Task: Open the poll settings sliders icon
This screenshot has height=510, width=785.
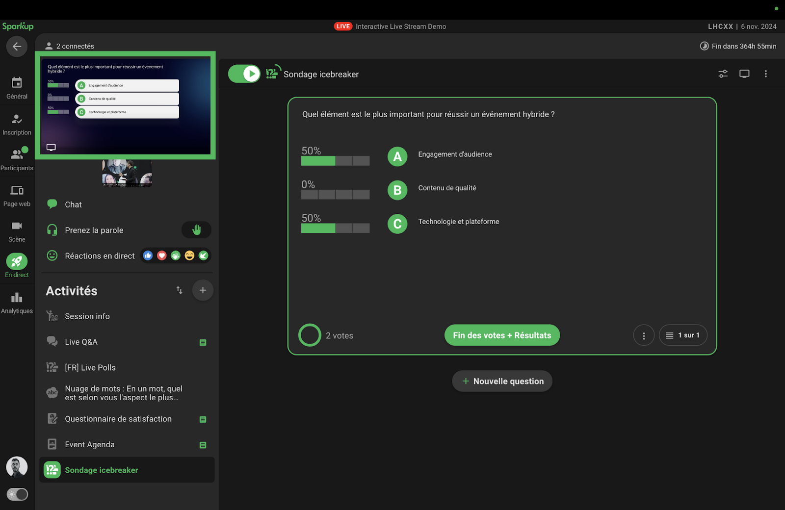Action: pos(723,74)
